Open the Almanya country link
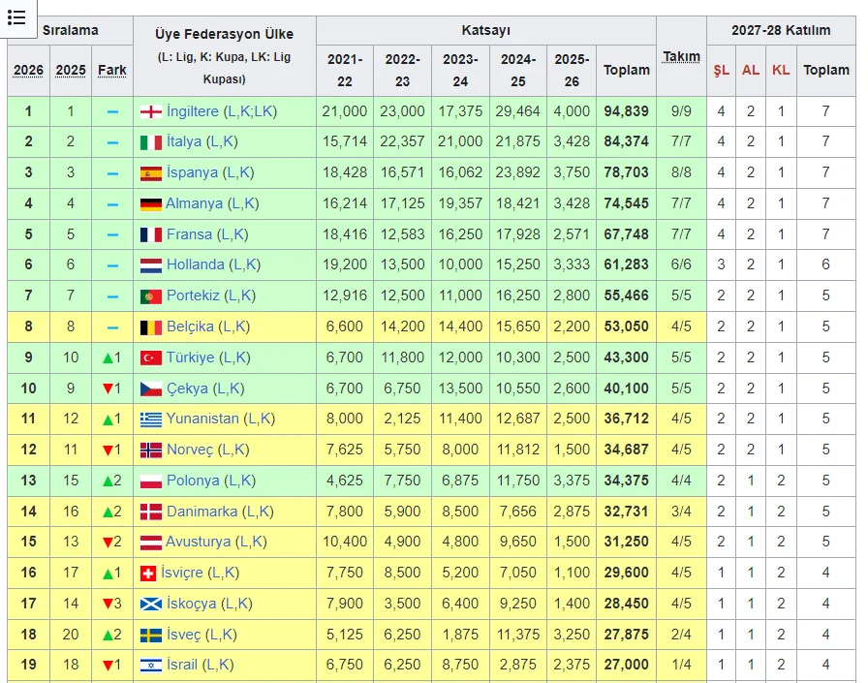Image resolution: width=868 pixels, height=683 pixels. point(195,203)
